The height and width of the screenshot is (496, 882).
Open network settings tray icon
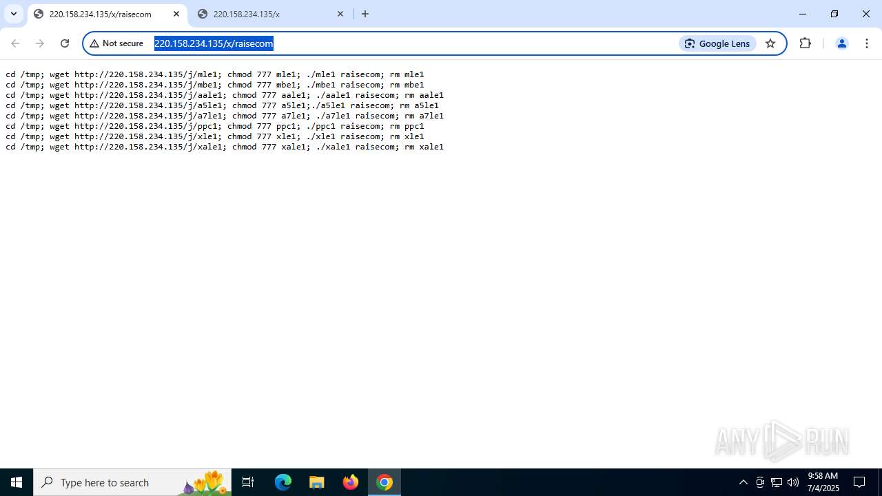point(777,482)
